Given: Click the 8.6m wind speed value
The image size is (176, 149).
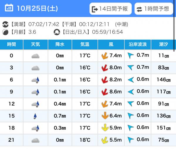Looking at the screenshot, I should point(115,92).
